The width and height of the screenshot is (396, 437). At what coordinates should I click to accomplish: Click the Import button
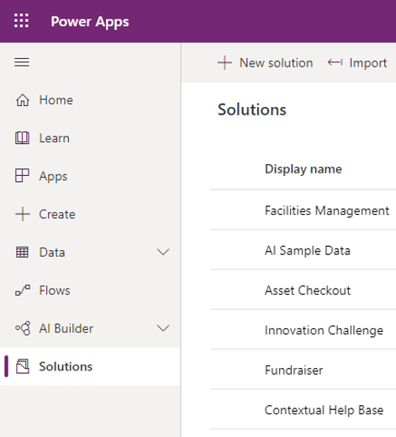[x=357, y=63]
